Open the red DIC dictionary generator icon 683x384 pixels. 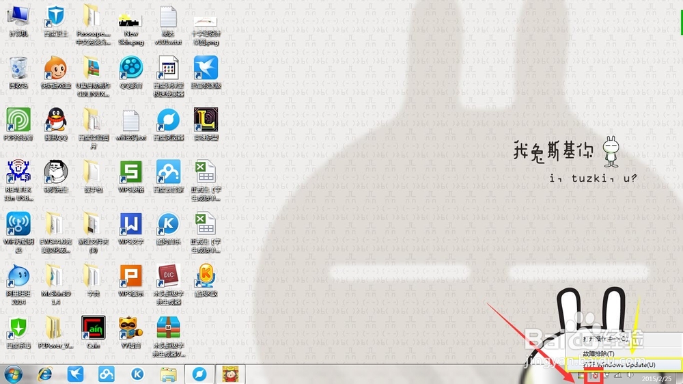point(168,284)
